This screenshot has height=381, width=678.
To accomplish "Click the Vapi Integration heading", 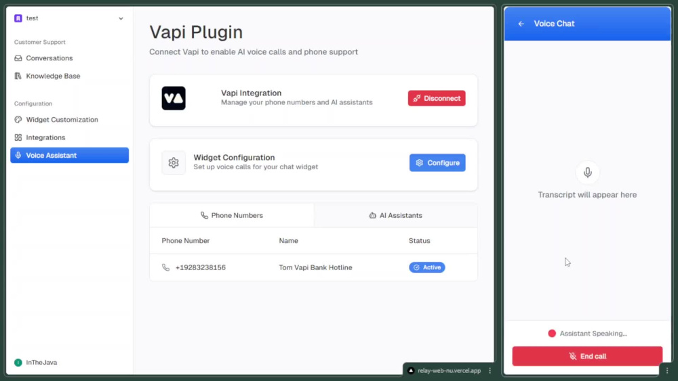I will [x=252, y=93].
